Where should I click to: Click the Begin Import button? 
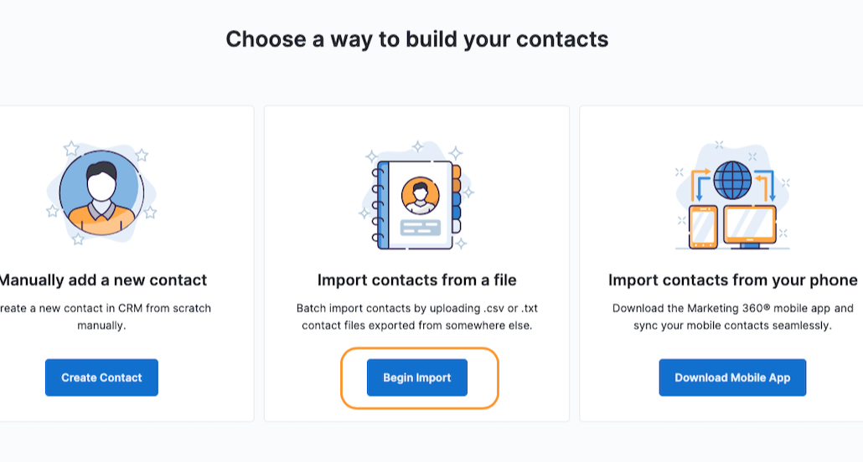(x=417, y=377)
